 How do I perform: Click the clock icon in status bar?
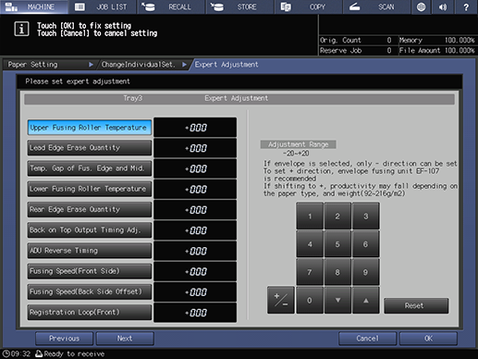pyautogui.click(x=6, y=353)
